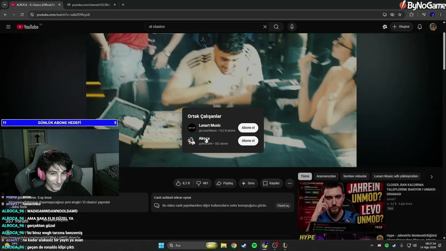Open the Chrome extensions puzzle icon
446x251 pixels.
[x=412, y=15]
